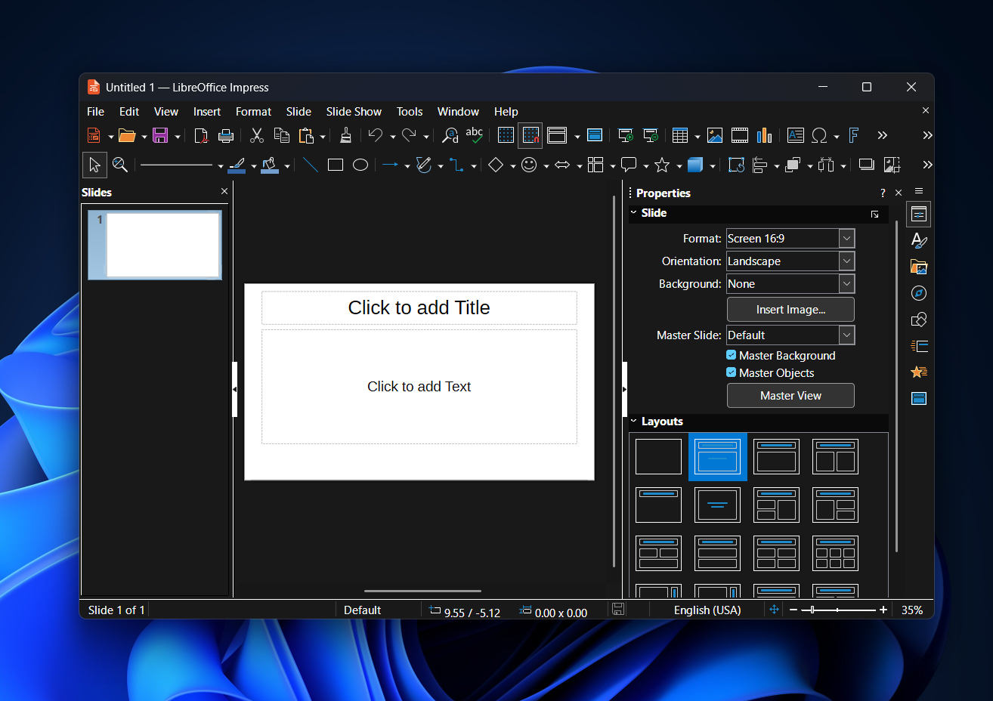Image resolution: width=993 pixels, height=701 pixels.
Task: Click the zoom slider handle in status bar
Action: point(812,610)
